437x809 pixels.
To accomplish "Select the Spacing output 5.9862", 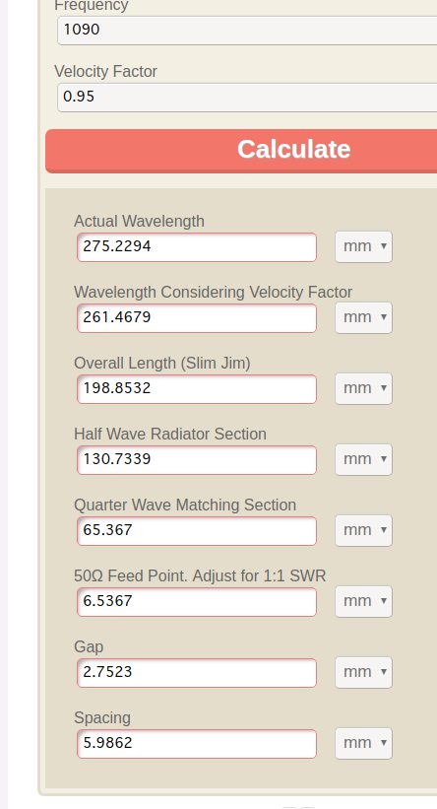I will pos(197,744).
